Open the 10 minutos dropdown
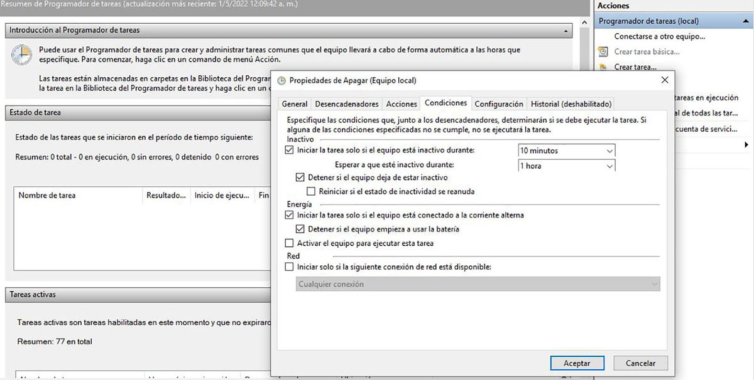Screen dimensions: 754x380 point(607,150)
